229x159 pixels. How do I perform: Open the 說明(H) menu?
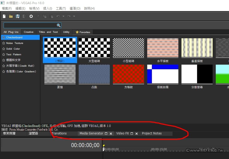pos(89,9)
